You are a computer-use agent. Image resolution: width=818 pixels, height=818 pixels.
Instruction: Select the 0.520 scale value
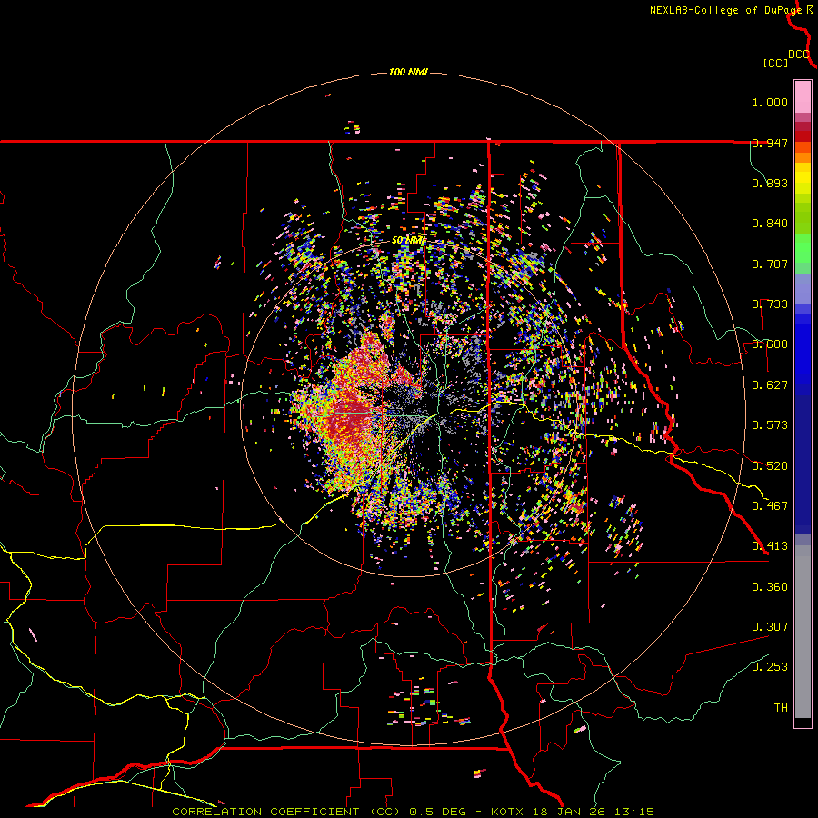770,465
